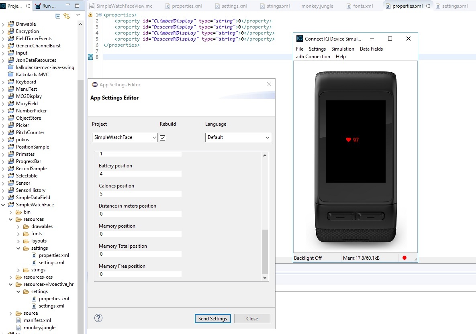Open the Project dropdown showing SimpleWatchFace
The width and height of the screenshot is (476, 334).
tap(125, 137)
